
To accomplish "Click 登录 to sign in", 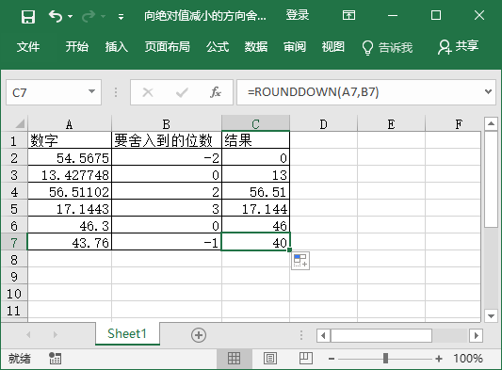I will tap(297, 15).
